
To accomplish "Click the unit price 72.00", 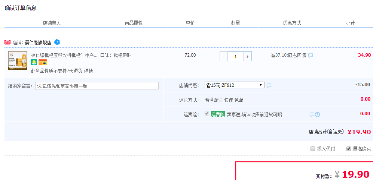I will [190, 55].
